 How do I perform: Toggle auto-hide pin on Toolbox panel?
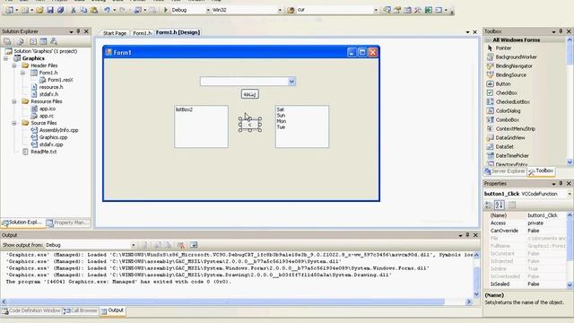click(x=561, y=31)
